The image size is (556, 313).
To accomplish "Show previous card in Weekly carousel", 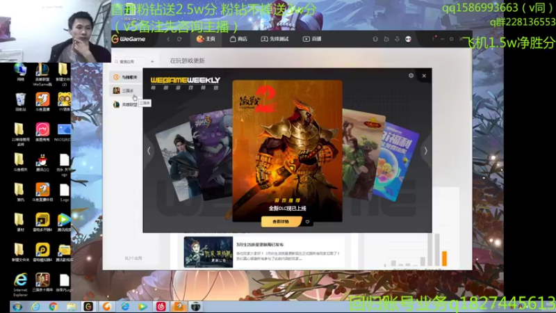I will (x=149, y=151).
